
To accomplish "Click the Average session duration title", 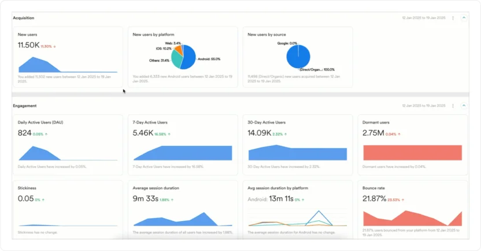I will [156, 188].
